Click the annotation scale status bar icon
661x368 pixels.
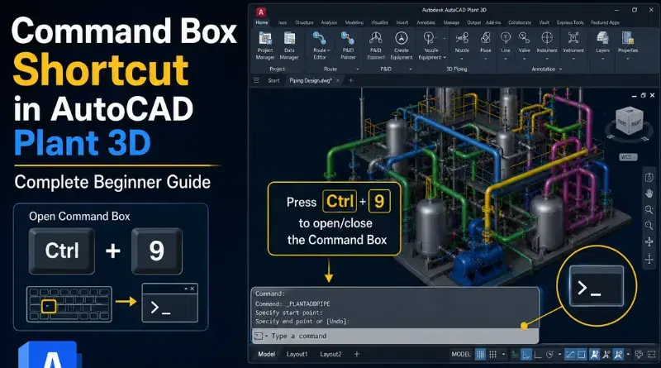618,355
